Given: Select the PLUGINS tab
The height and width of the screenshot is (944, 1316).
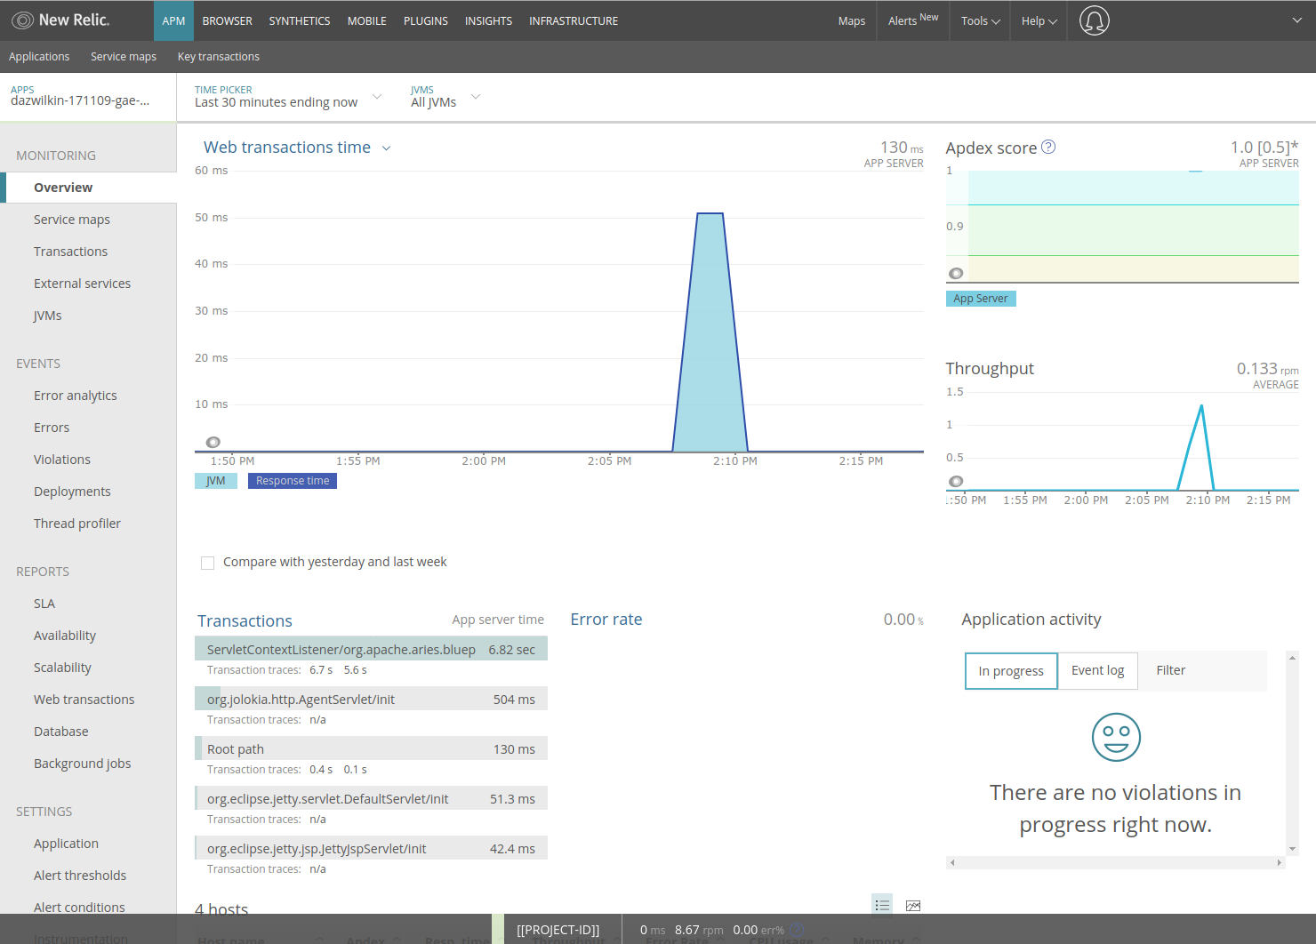Looking at the screenshot, I should click(x=426, y=20).
